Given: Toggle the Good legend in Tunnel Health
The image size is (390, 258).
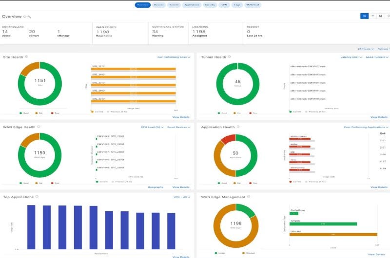Looking at the screenshot, I should [x=222, y=113].
